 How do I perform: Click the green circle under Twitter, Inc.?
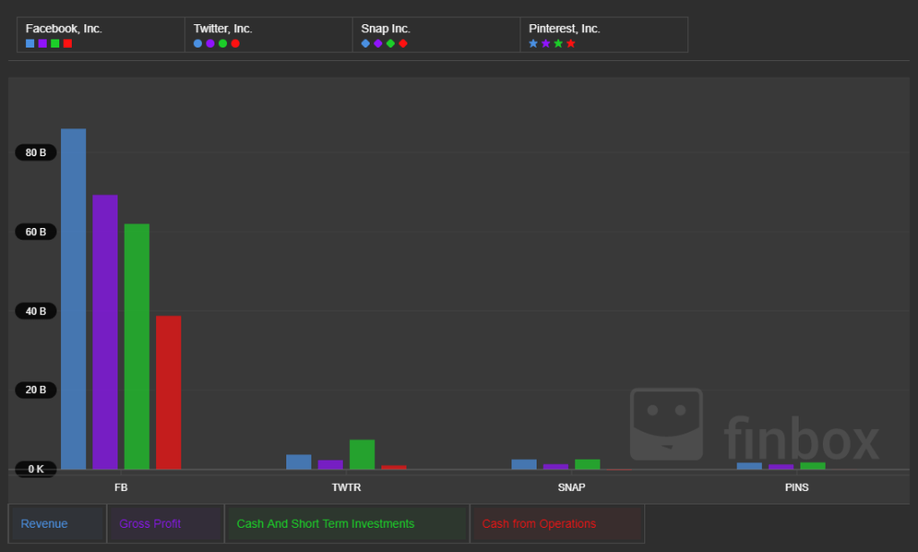223,43
